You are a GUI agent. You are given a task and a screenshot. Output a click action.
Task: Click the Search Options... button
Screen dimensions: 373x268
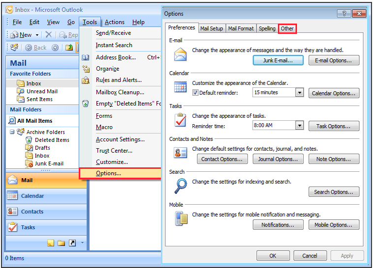coord(334,192)
